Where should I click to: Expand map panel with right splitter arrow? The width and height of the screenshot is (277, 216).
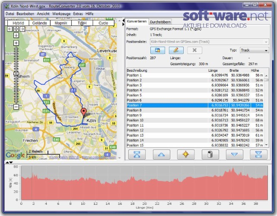click(x=123, y=24)
